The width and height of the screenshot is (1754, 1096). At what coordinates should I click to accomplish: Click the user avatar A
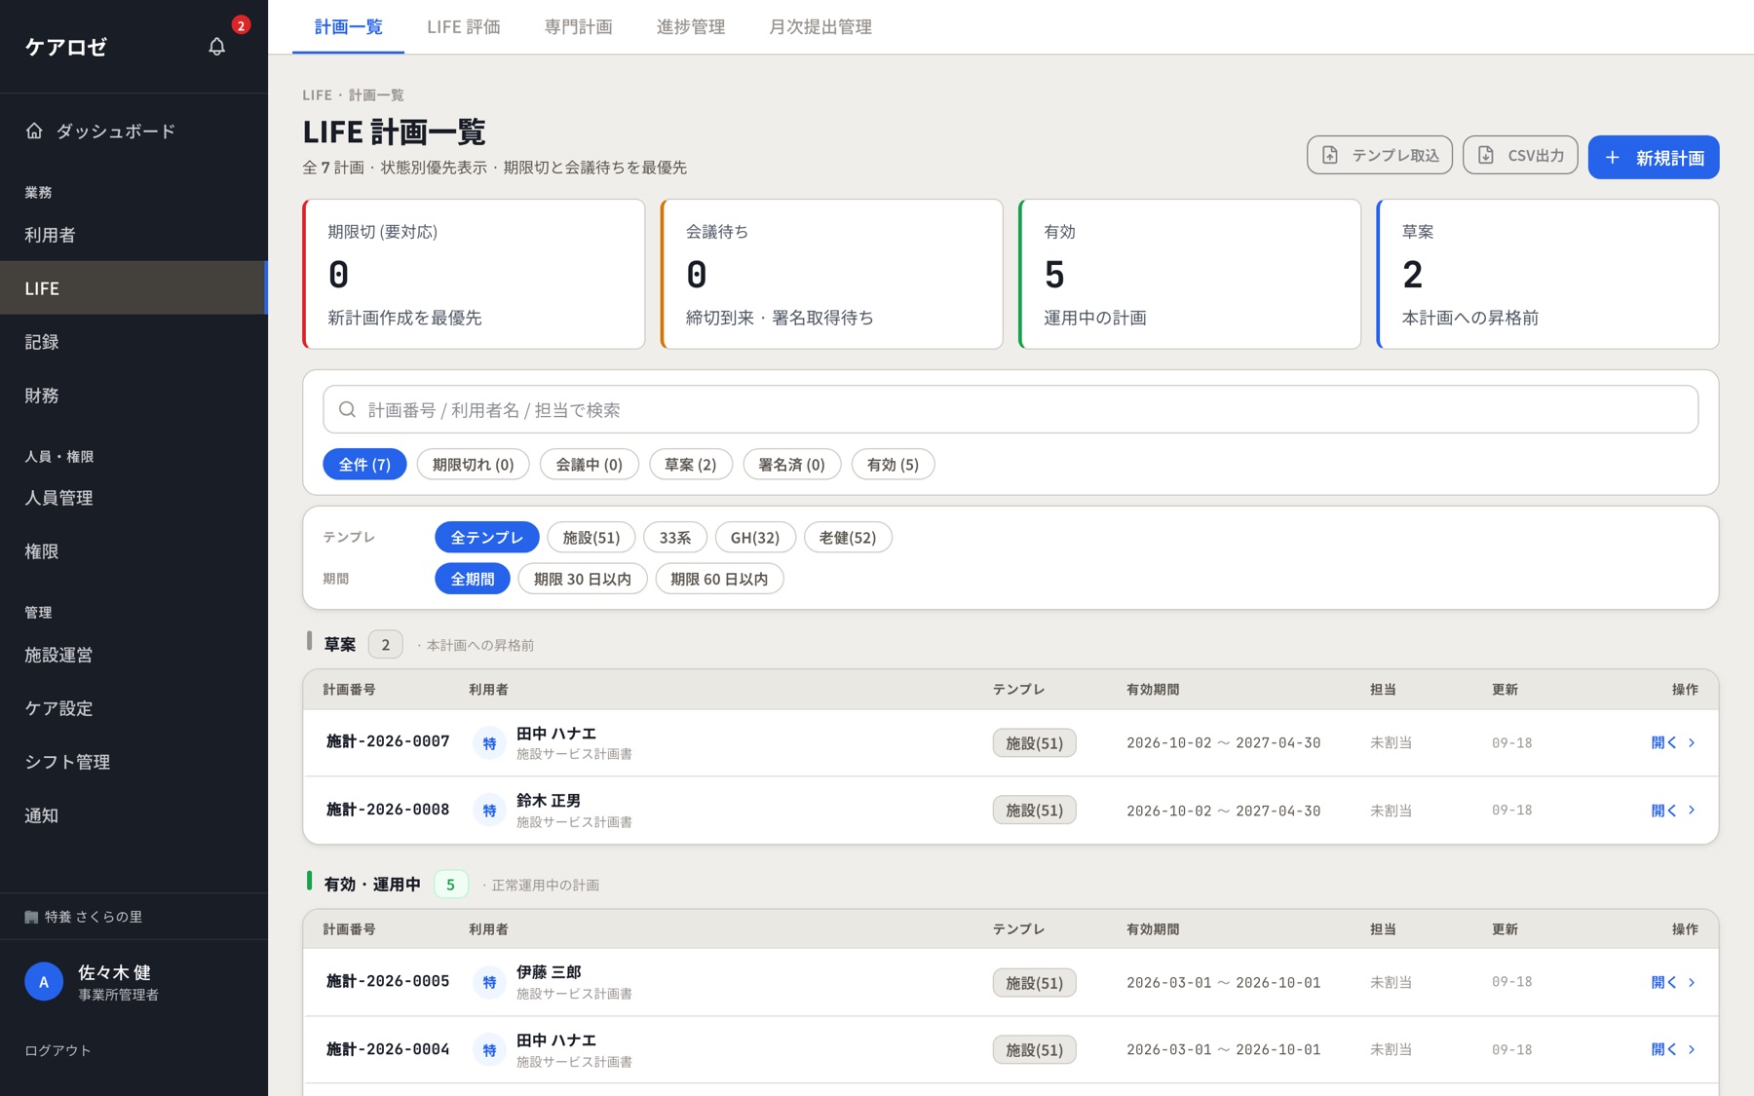pos(44,982)
